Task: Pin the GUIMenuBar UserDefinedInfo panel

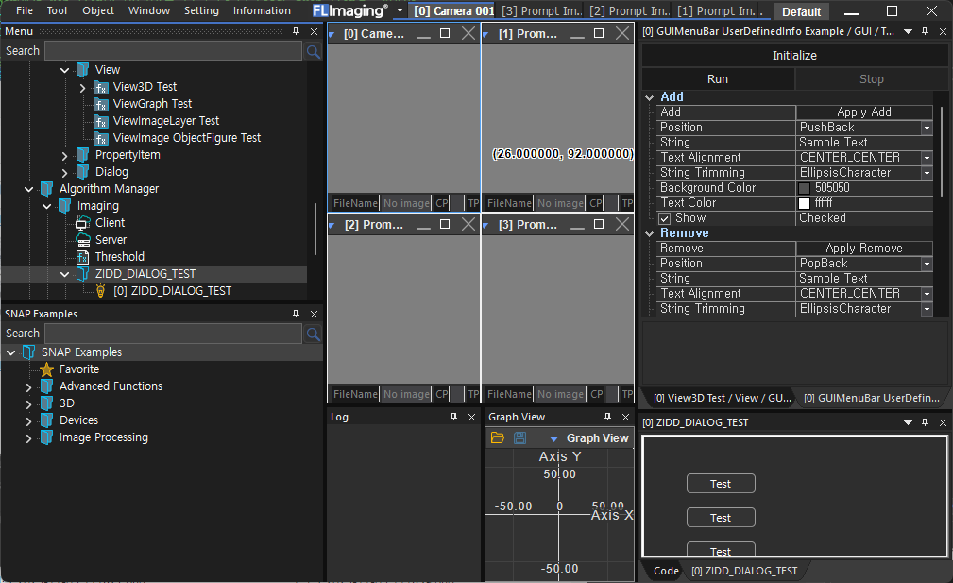Action: (x=925, y=31)
